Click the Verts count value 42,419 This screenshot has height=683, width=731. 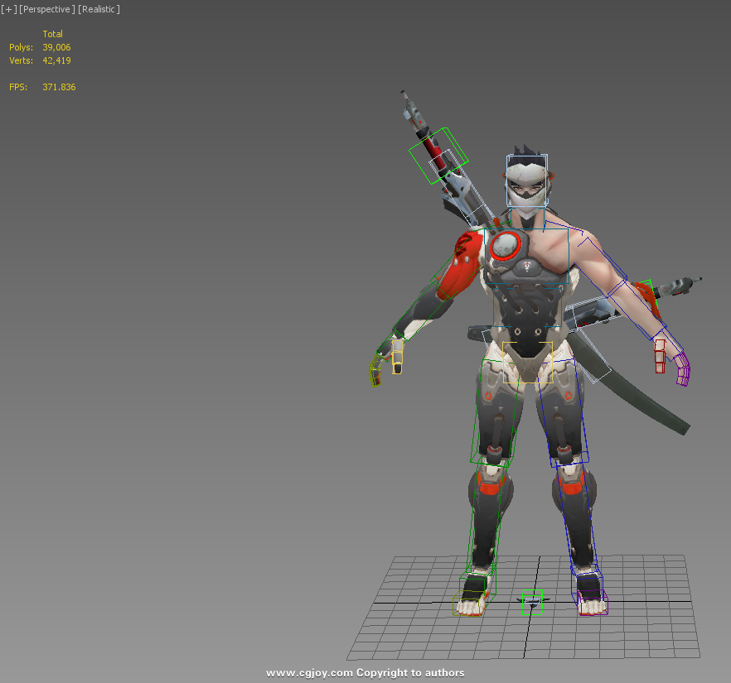(x=56, y=60)
